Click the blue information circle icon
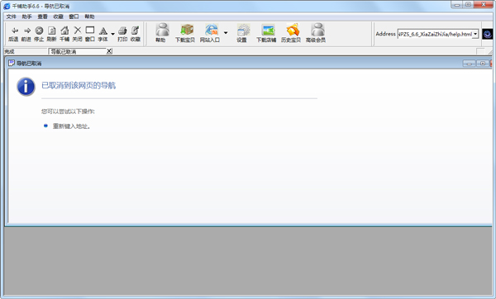Image resolution: width=496 pixels, height=299 pixels. point(26,87)
